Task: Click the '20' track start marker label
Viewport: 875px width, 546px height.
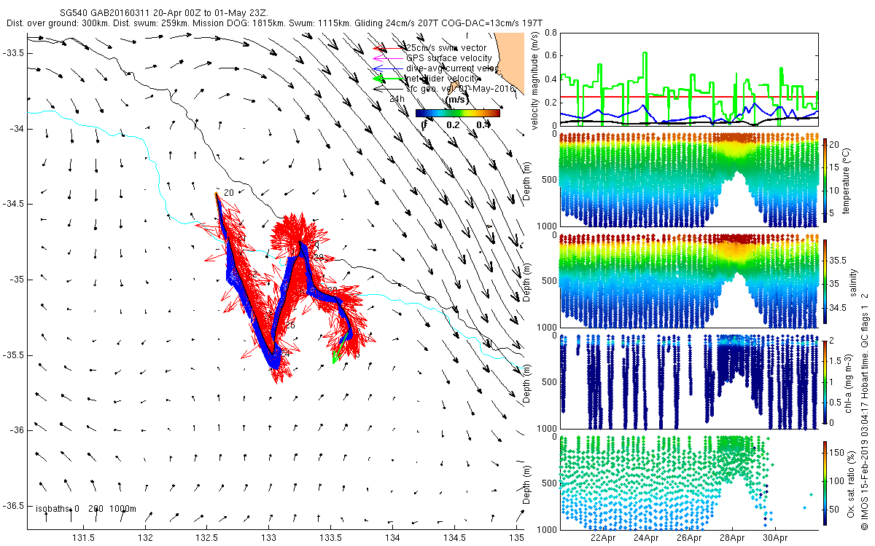Action: click(228, 192)
